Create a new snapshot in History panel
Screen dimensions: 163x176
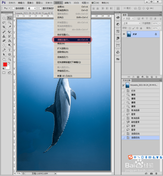coord(151,173)
